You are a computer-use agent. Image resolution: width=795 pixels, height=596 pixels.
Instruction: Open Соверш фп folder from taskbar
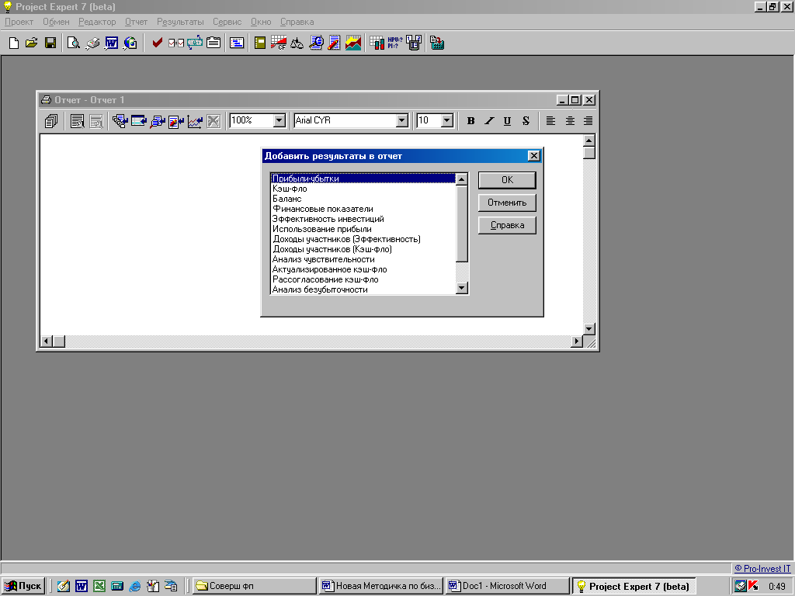(x=254, y=586)
